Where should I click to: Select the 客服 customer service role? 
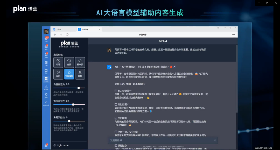point(69,62)
